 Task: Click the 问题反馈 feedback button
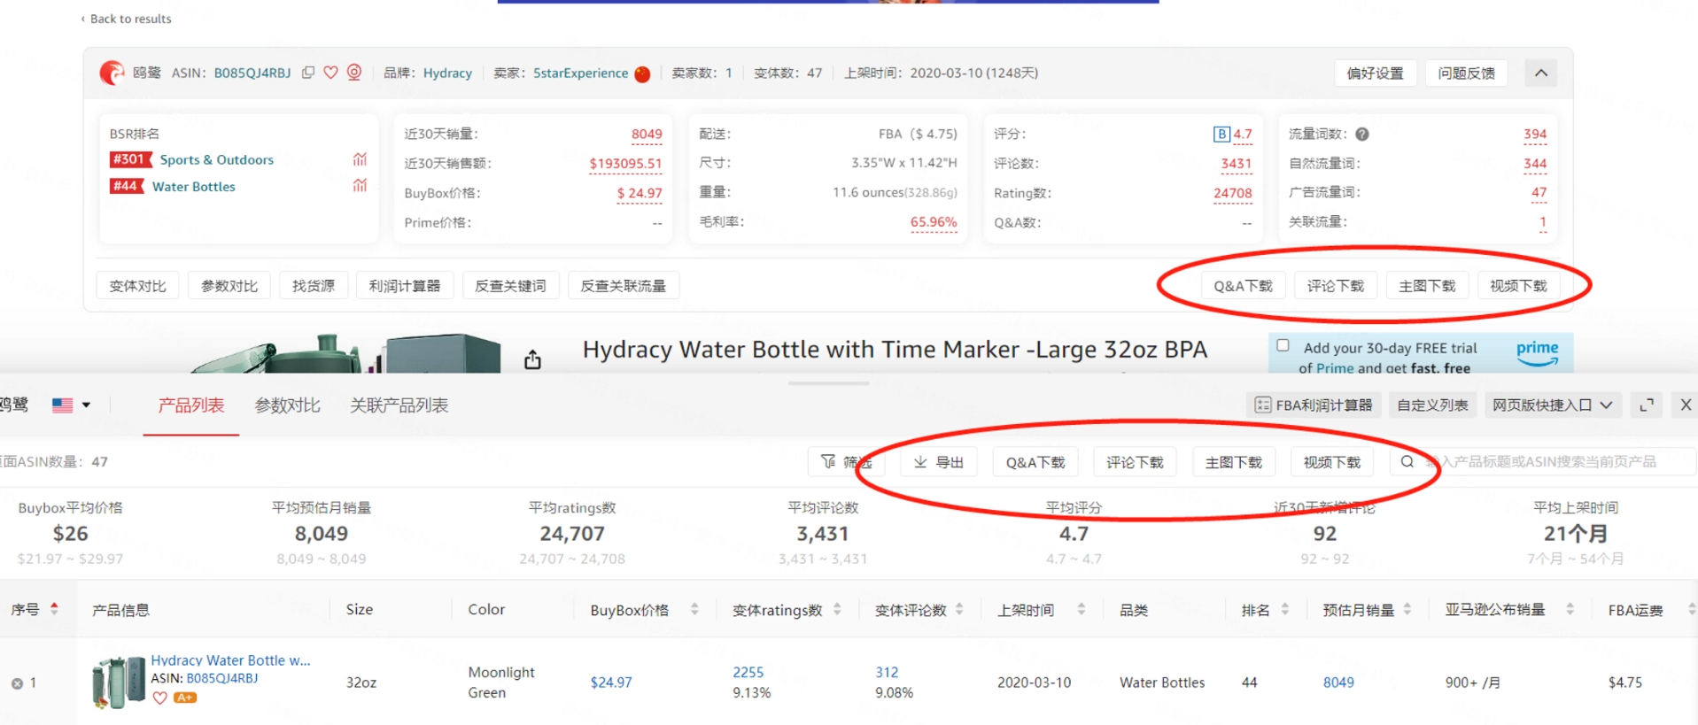coord(1467,73)
